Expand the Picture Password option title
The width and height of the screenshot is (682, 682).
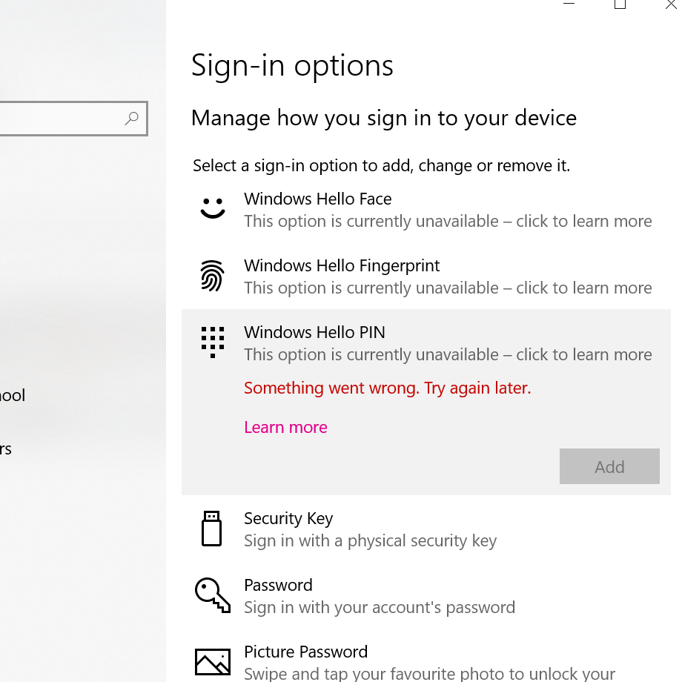click(305, 652)
